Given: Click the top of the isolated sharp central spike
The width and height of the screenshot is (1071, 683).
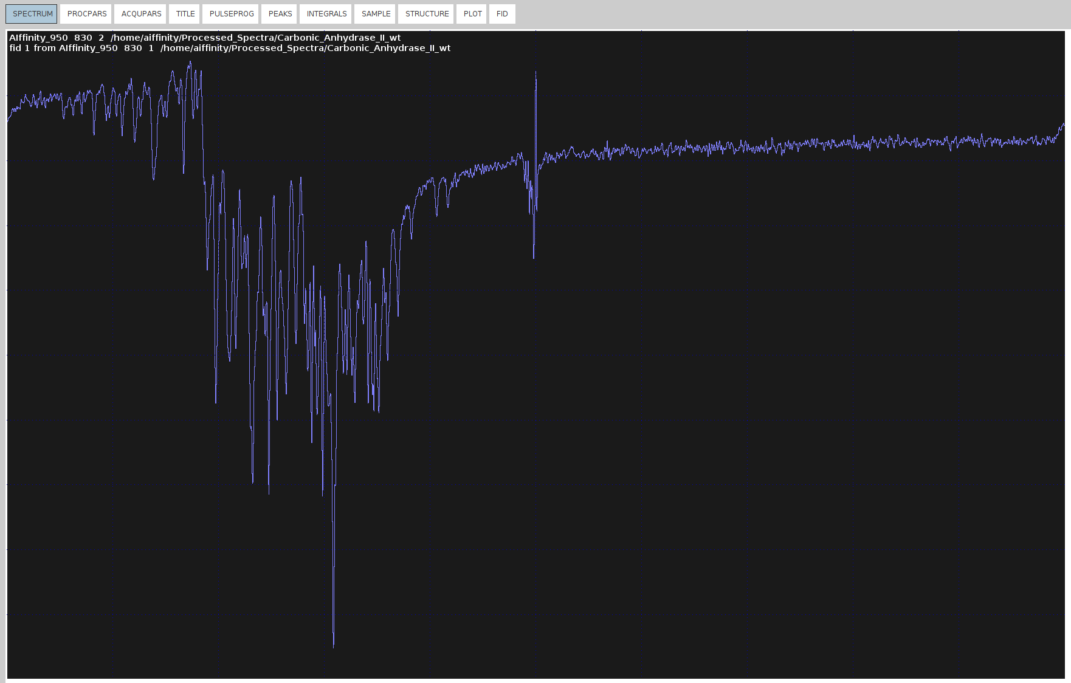Looking at the screenshot, I should pos(535,73).
